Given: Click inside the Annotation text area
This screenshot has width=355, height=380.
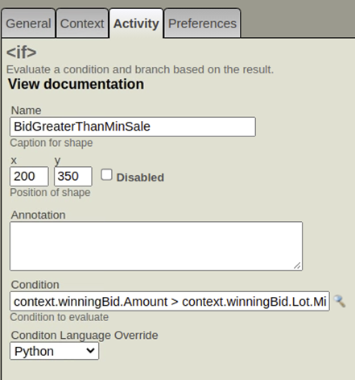Looking at the screenshot, I should (156, 246).
